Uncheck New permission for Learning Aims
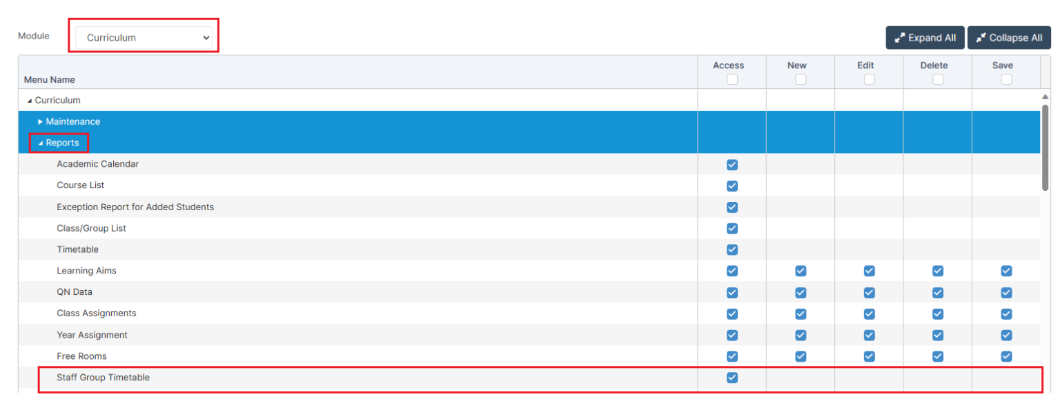The height and width of the screenshot is (401, 1060). click(801, 271)
